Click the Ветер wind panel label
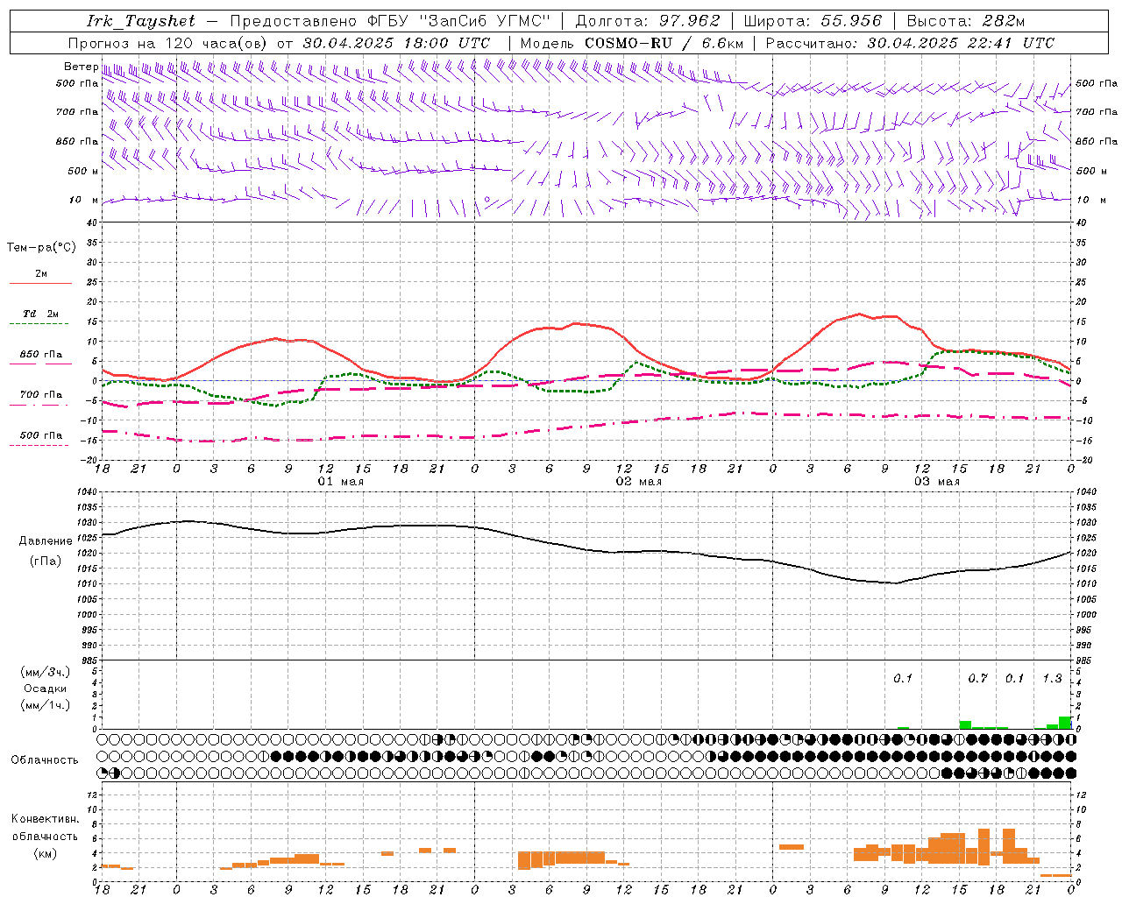The width and height of the screenshot is (1122, 897). coord(81,67)
